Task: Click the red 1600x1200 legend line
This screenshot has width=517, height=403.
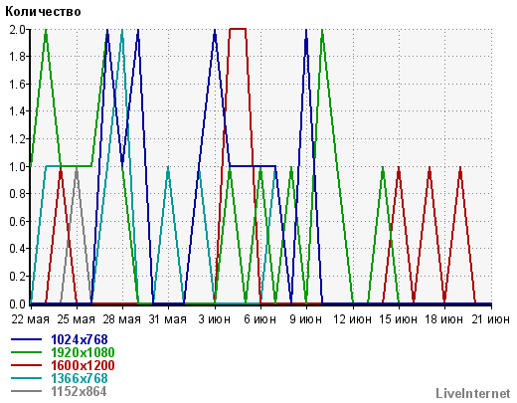Action: (x=26, y=365)
